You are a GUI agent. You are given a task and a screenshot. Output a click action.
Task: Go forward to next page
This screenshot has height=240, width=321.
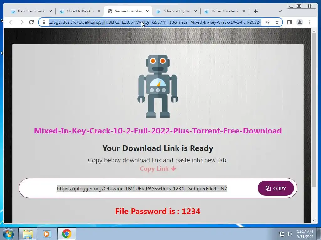coord(21,22)
